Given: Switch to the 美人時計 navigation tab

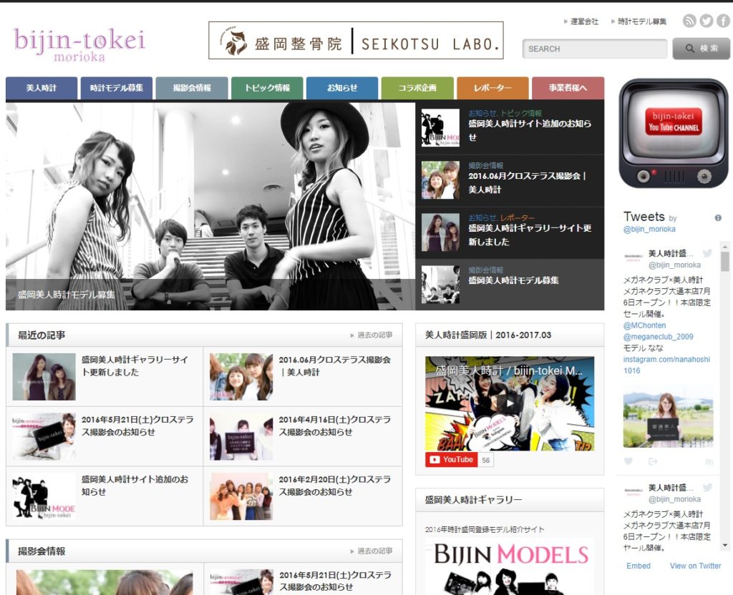Looking at the screenshot, I should point(41,89).
